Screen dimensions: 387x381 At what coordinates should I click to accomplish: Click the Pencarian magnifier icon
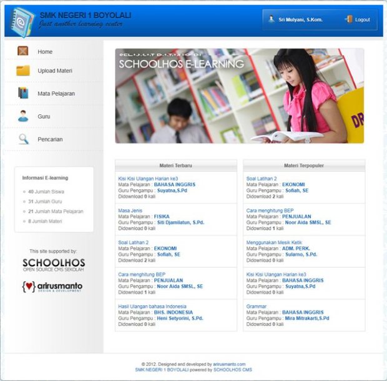pos(23,139)
